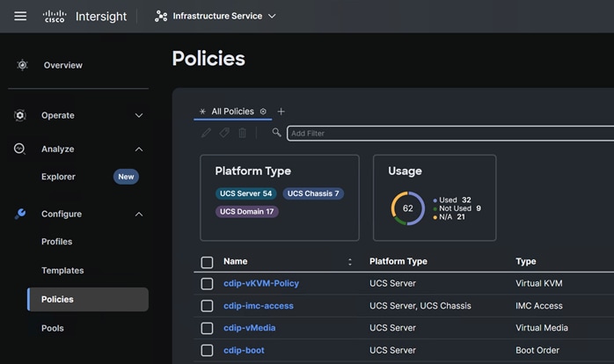Click the Overview sidebar icon
Viewport: 614px width, 364px height.
click(22, 65)
